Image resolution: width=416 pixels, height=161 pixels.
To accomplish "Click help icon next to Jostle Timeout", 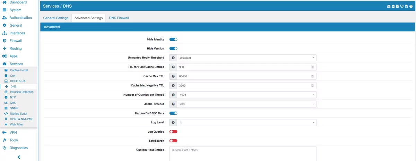I will tap(173, 104).
